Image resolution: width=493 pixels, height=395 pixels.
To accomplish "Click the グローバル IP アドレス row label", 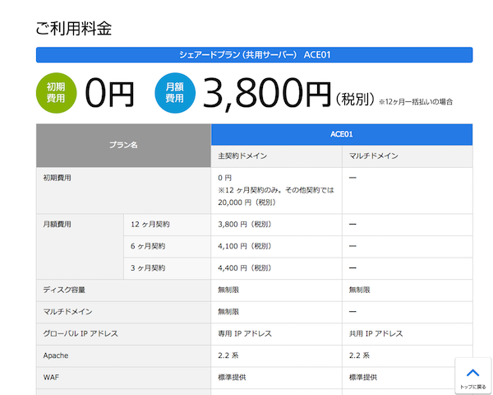I will coord(81,333).
